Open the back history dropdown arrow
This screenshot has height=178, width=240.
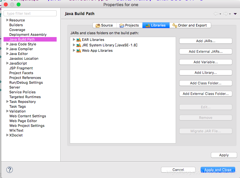(x=220, y=14)
